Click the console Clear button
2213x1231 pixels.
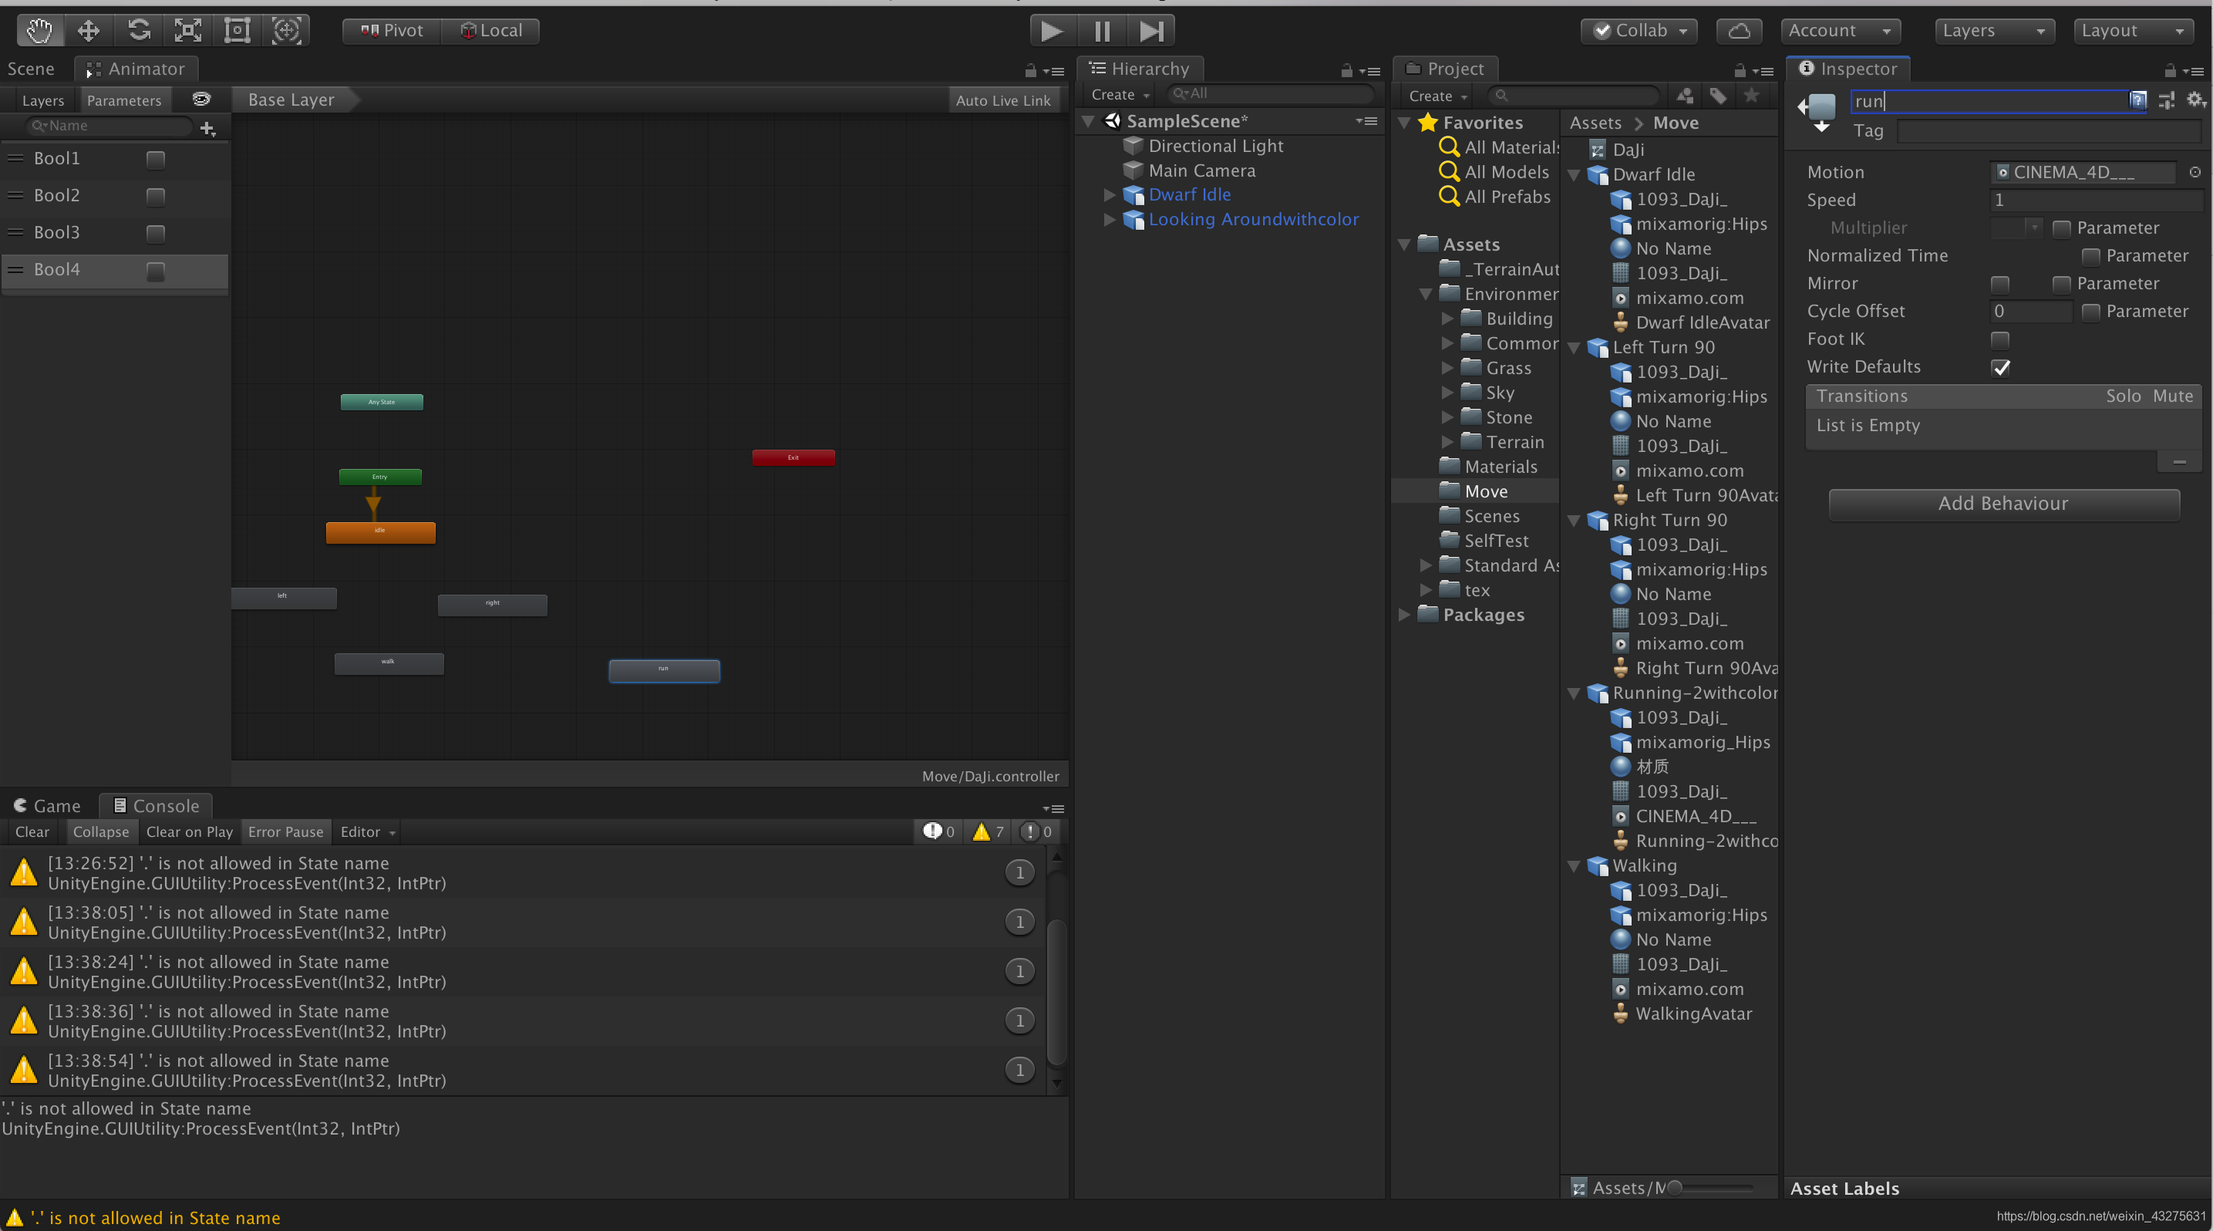[32, 831]
